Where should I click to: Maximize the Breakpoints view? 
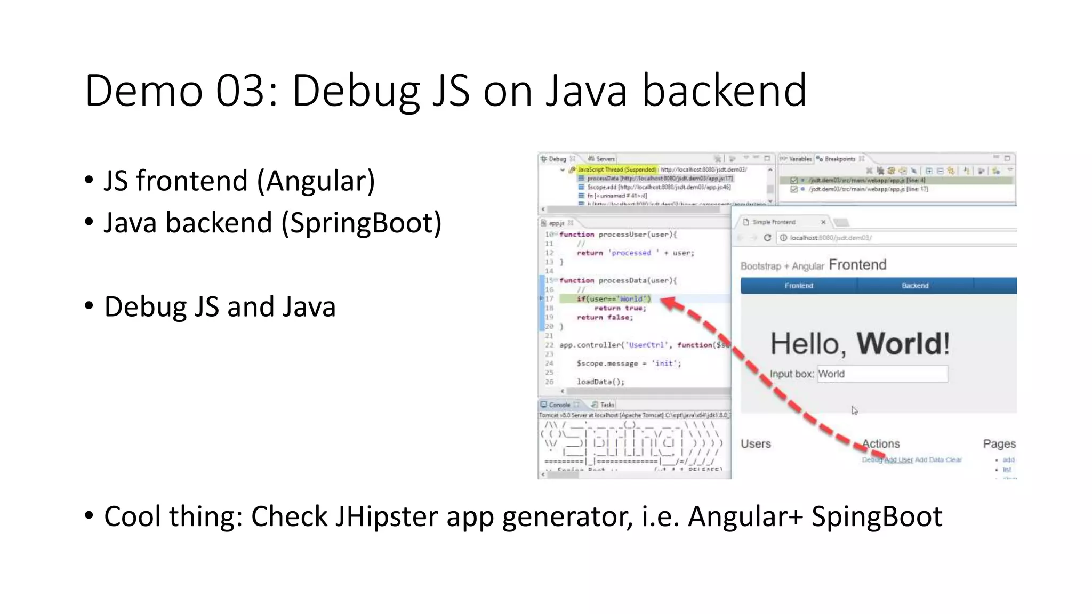click(1007, 158)
